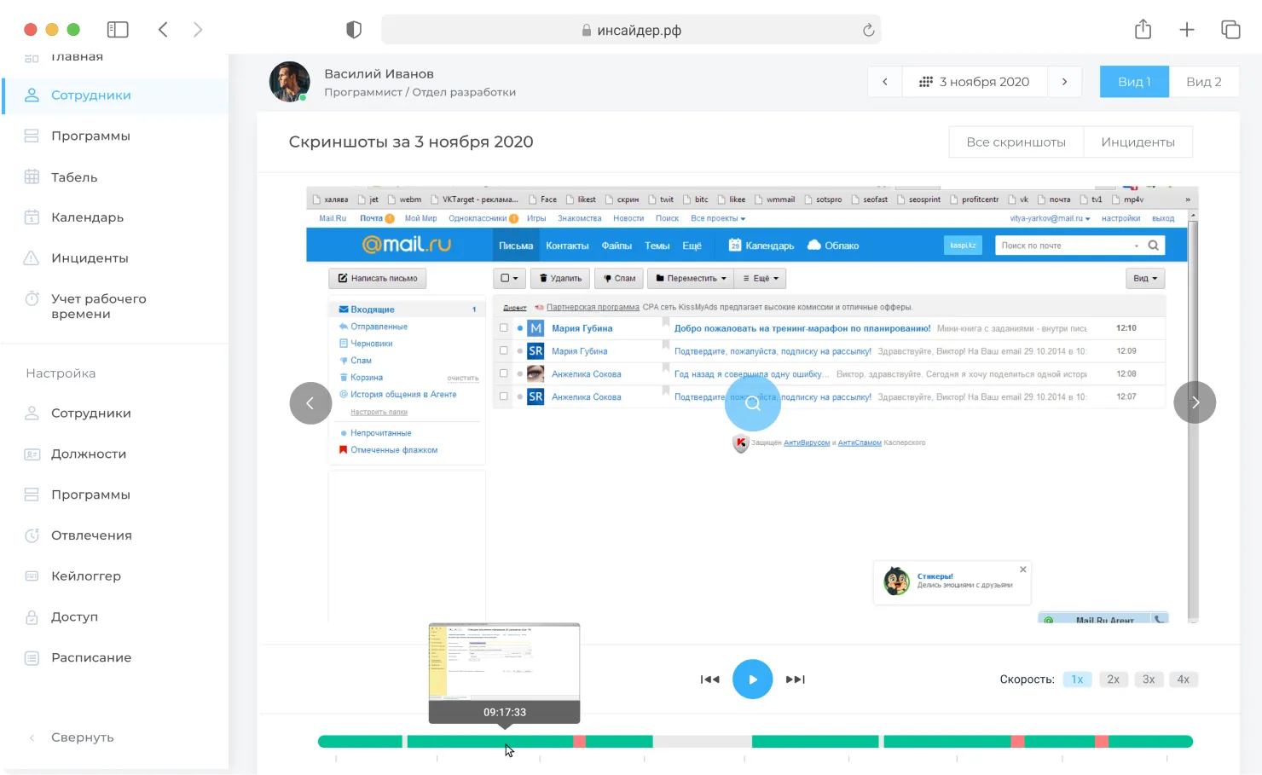Switch display to Вид 2

(1203, 82)
